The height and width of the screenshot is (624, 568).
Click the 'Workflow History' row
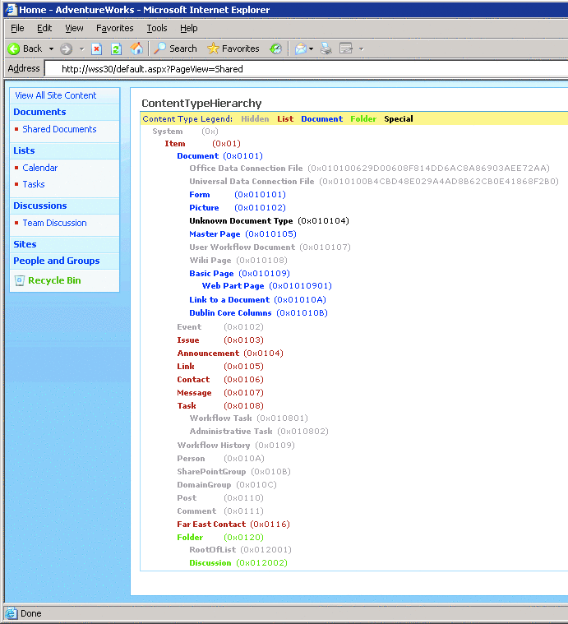(x=236, y=446)
